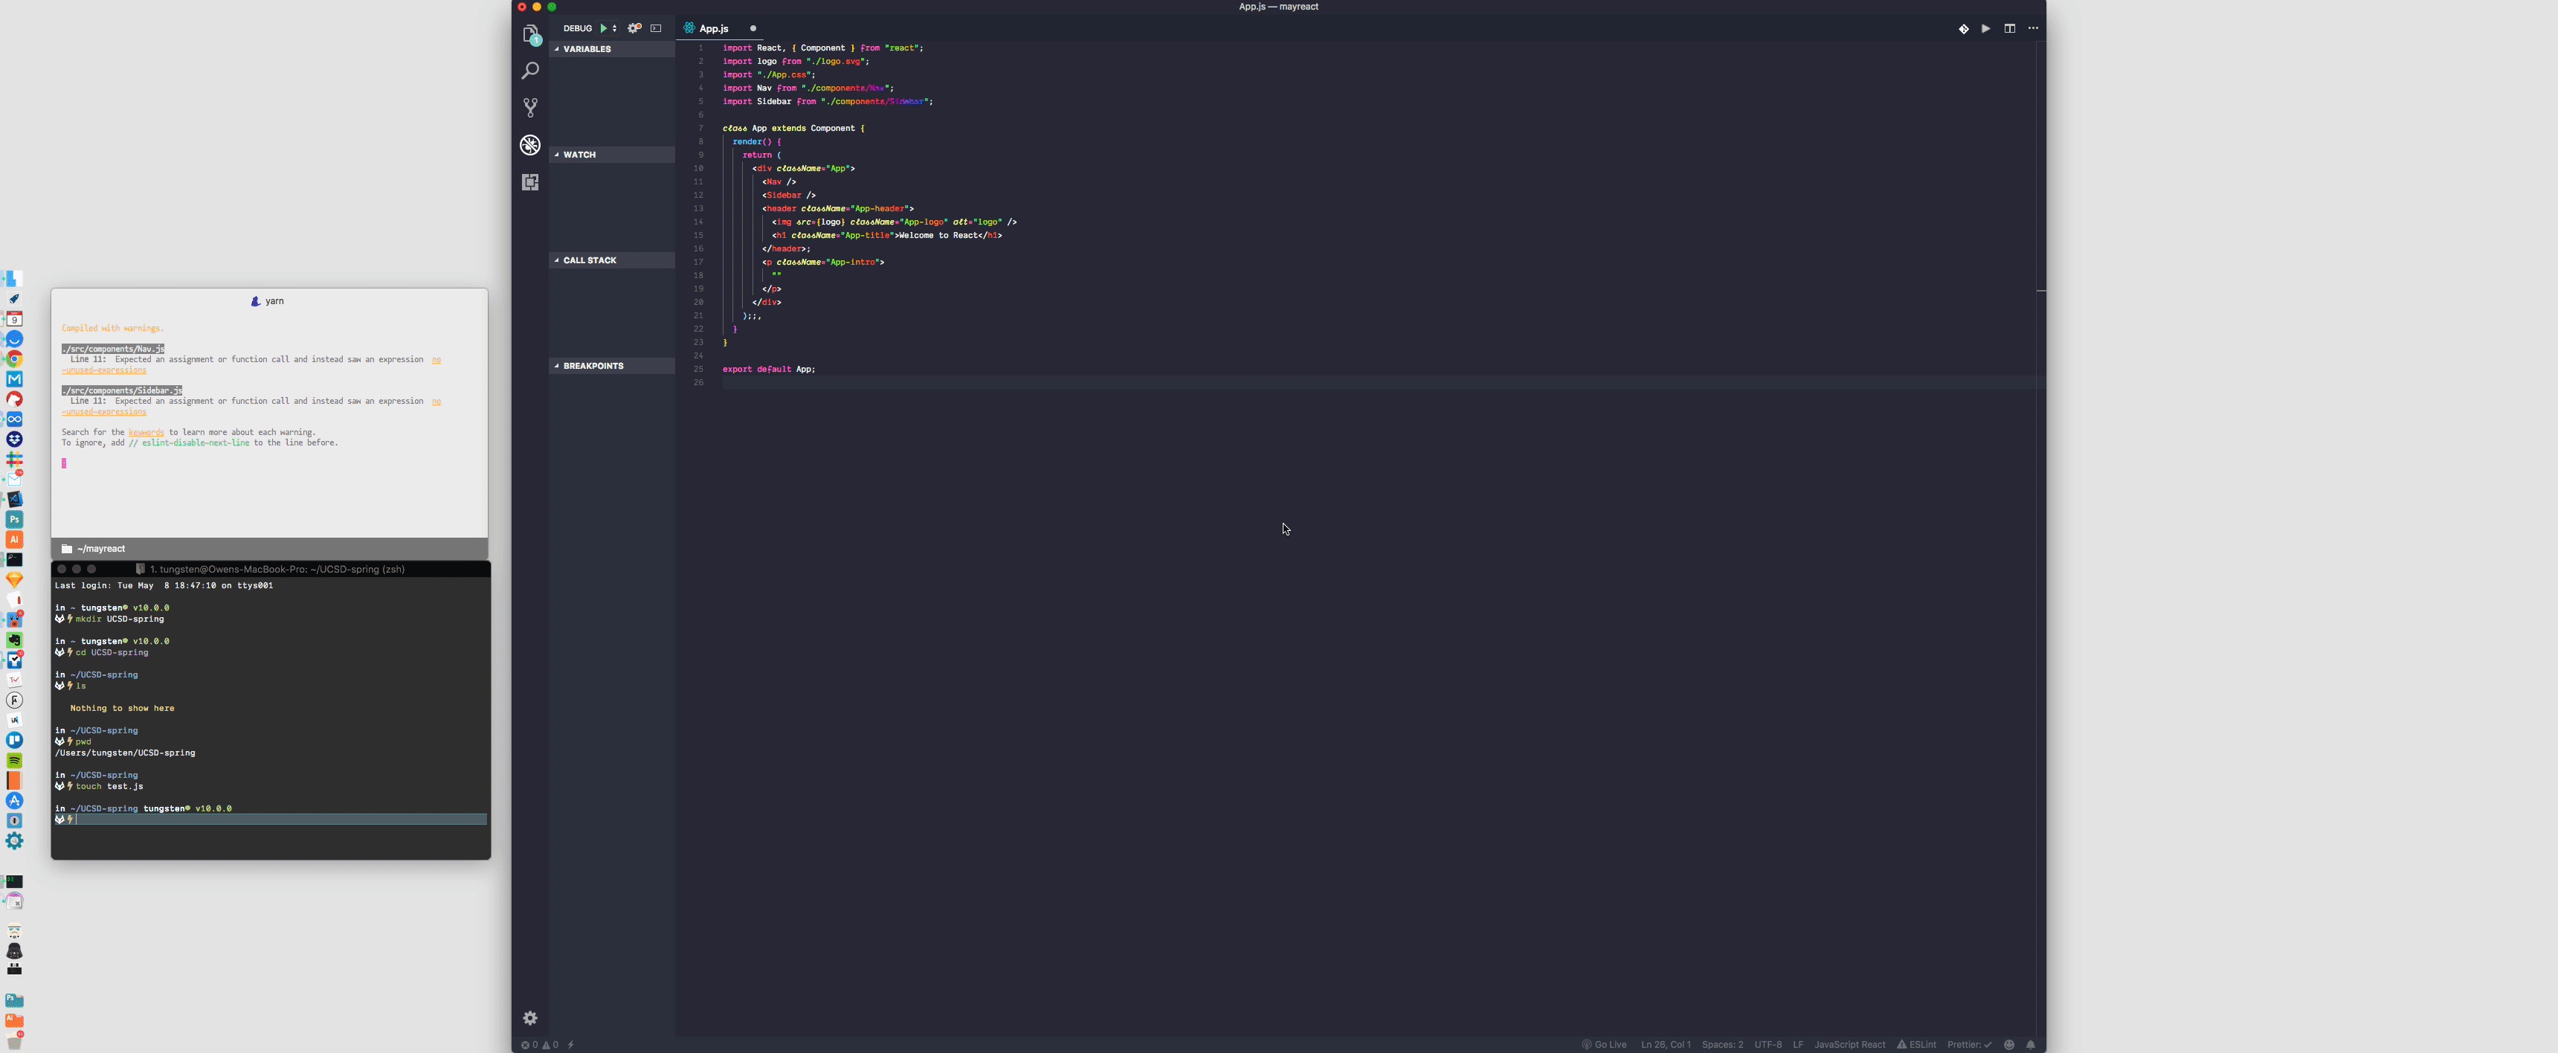Image resolution: width=2558 pixels, height=1053 pixels.
Task: Click the smiley feedback icon
Action: click(2010, 1045)
